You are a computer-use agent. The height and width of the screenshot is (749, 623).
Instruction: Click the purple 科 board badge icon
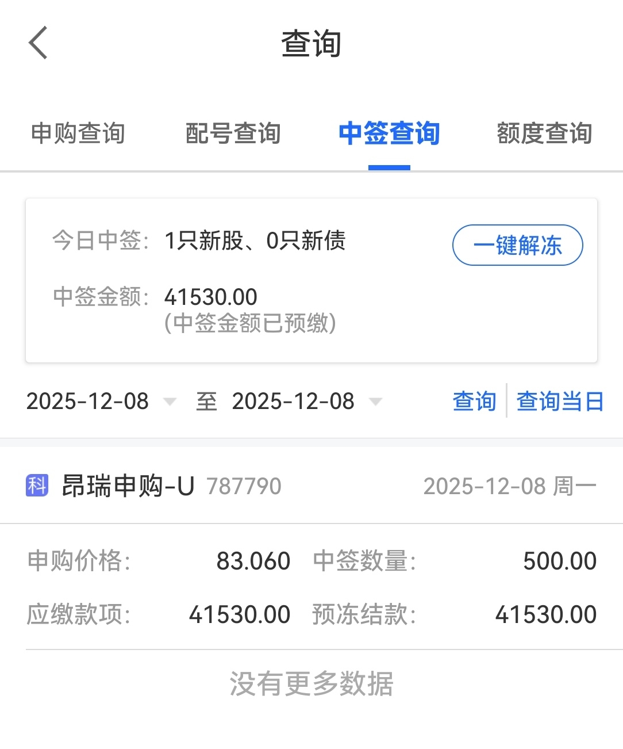click(37, 486)
